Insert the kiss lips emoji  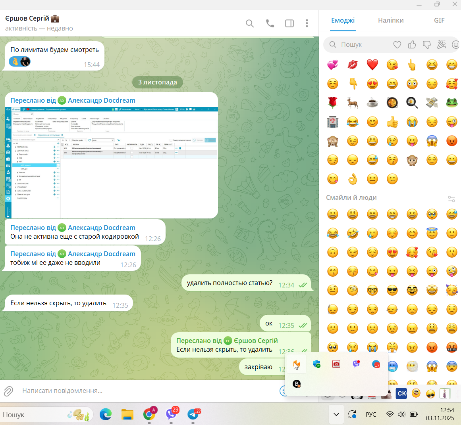353,65
